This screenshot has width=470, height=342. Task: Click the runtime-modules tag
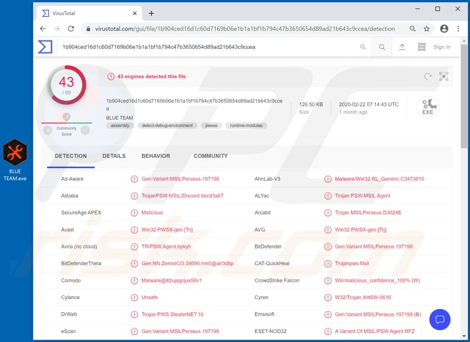(x=246, y=126)
